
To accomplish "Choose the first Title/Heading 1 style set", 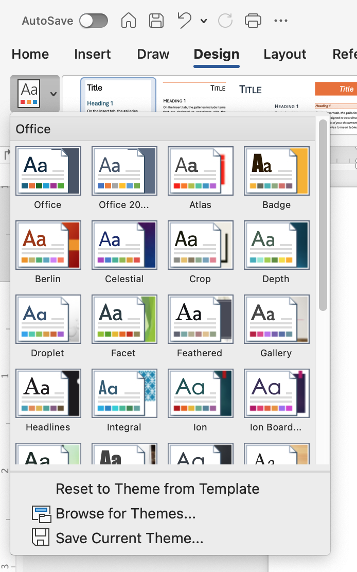I will (118, 95).
